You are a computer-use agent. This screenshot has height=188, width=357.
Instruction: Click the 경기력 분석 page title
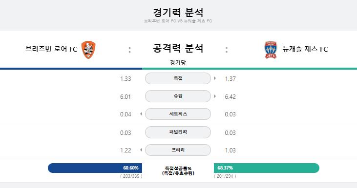[x=178, y=12]
